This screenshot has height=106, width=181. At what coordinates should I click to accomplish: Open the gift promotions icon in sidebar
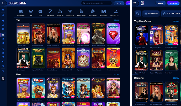click(x=3, y=10)
